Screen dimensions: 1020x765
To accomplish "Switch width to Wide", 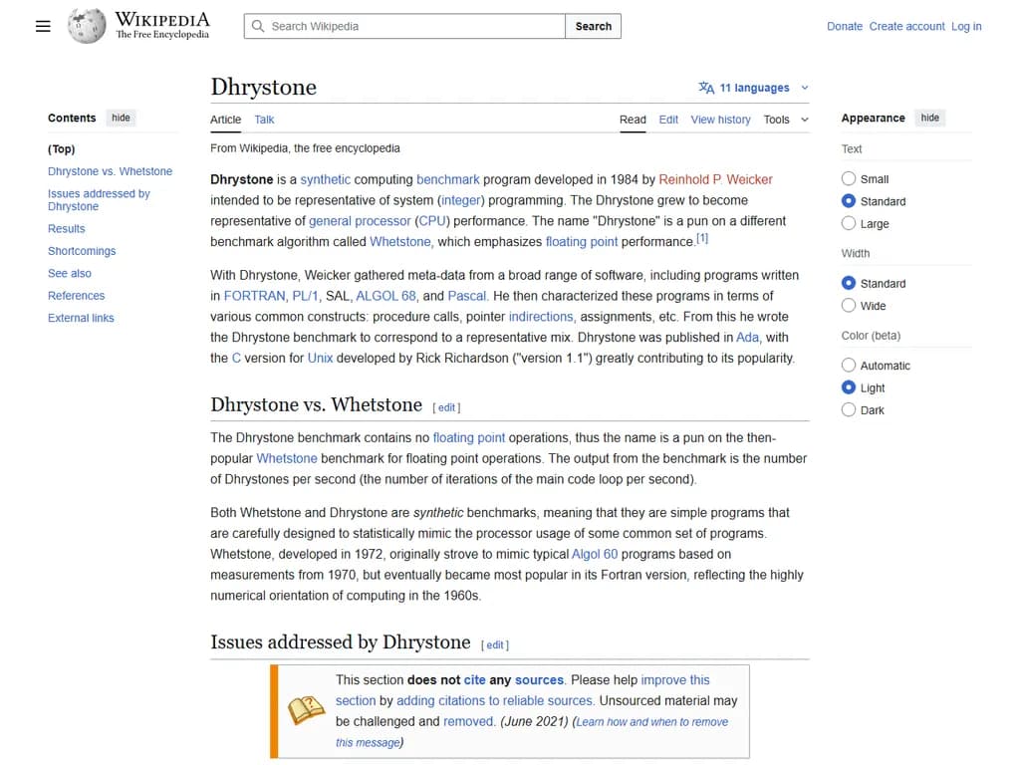I will [x=849, y=306].
